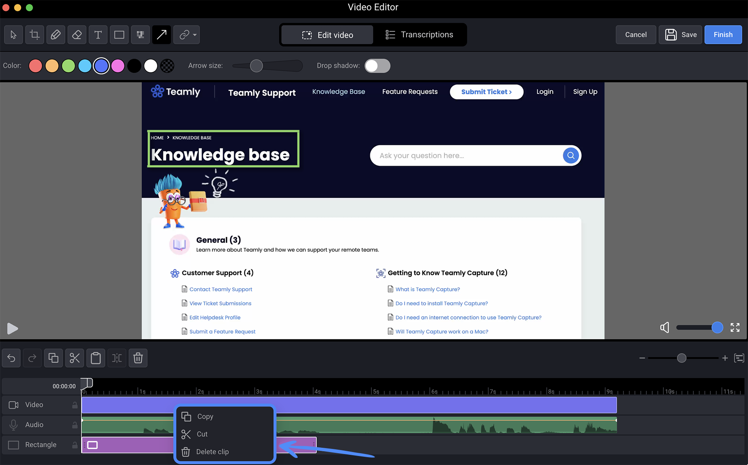Enable the Drop shadow toggle
Viewport: 748px width, 465px height.
pos(377,66)
